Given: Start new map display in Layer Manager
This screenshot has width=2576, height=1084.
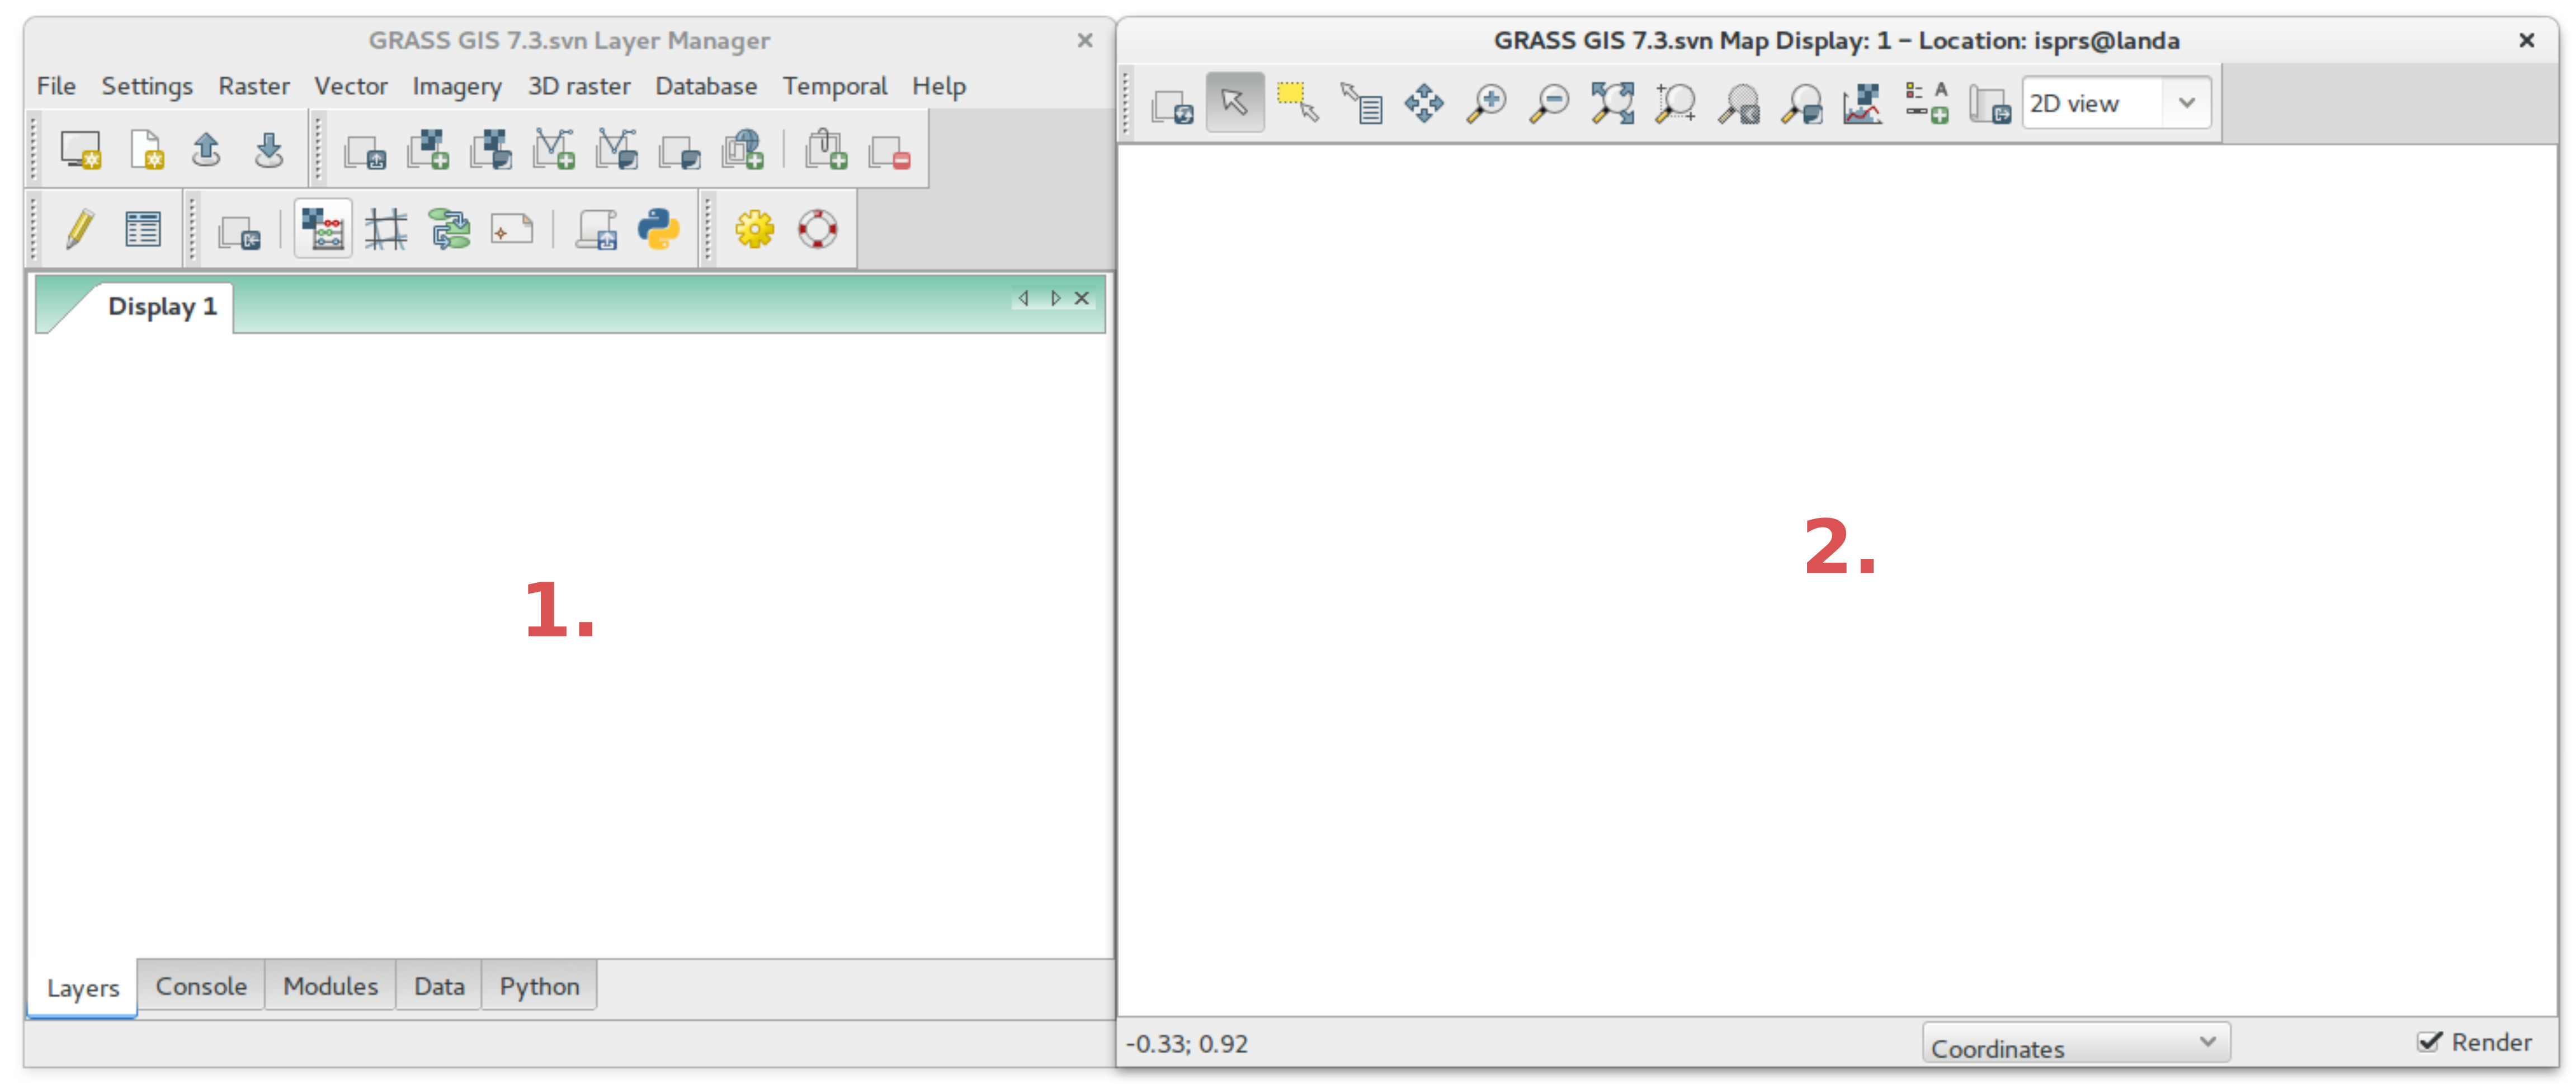Looking at the screenshot, I should pos(80,150).
